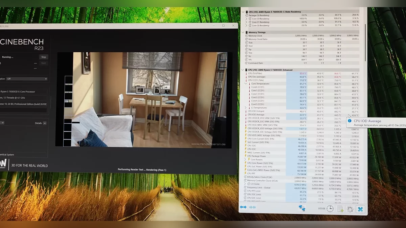
Task: Select the CPU SoC Power (SVI3 TFN) row
Action: pos(302,167)
